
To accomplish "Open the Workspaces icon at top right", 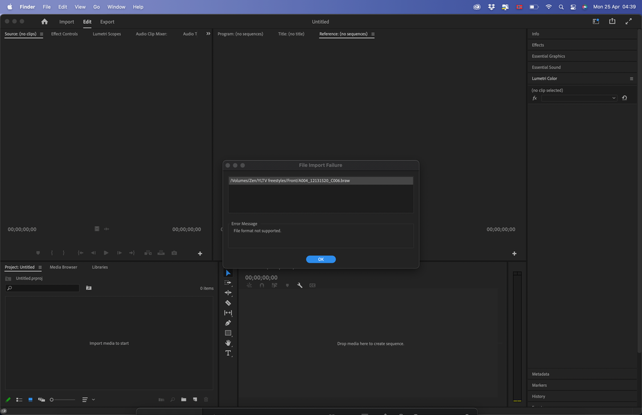I will 596,21.
